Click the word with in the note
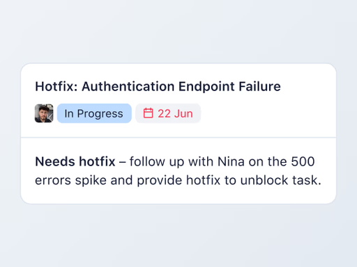Viewport: 357px width, 267px height. coord(201,161)
